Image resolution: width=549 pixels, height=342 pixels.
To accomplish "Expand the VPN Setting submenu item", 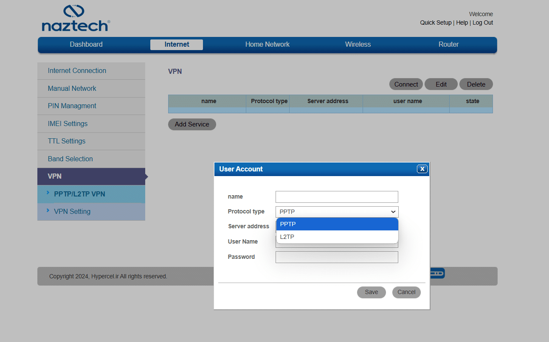I will click(x=72, y=211).
